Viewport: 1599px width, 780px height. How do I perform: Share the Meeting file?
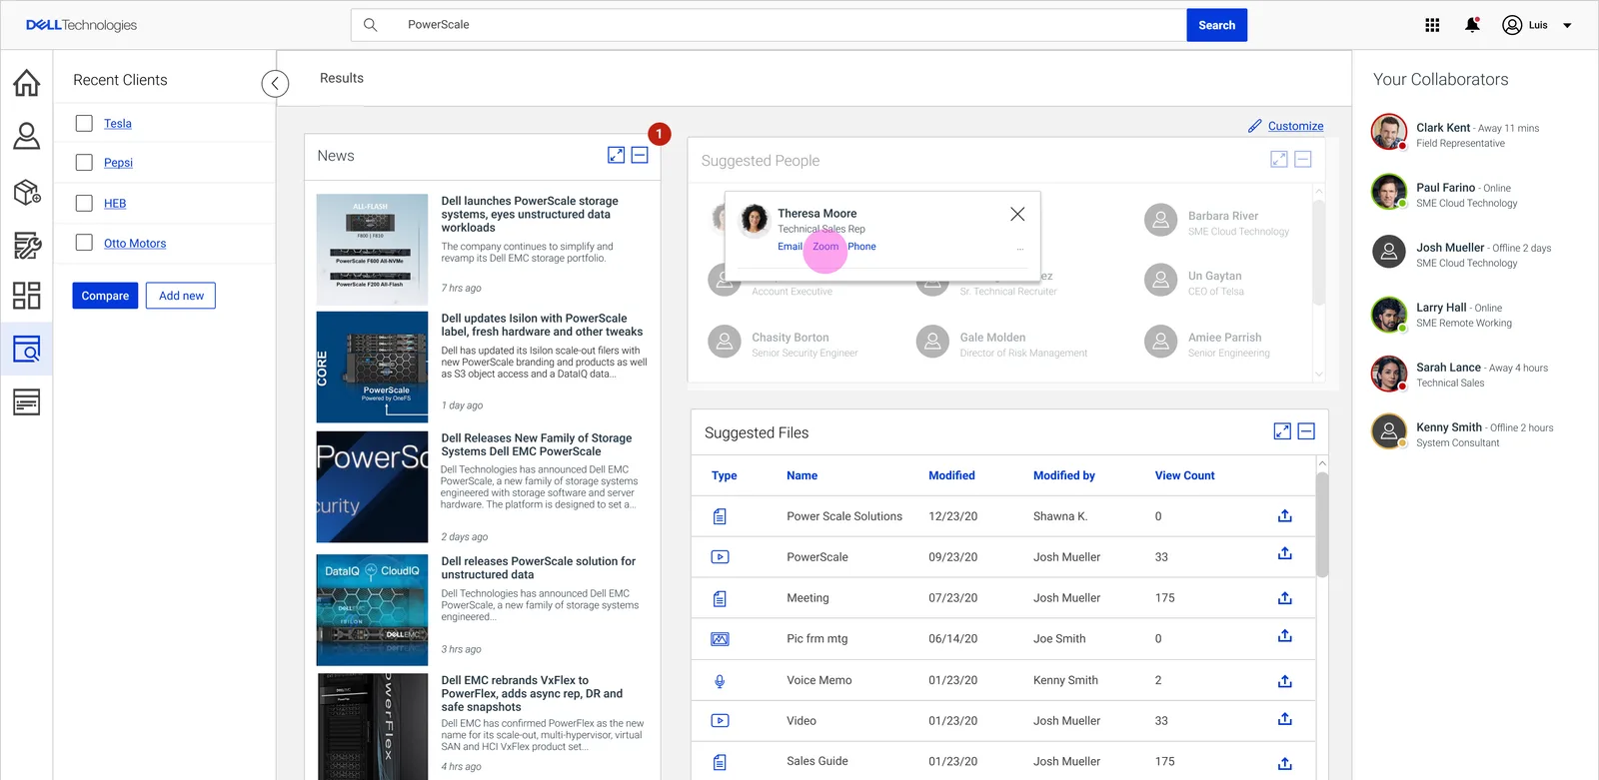click(1285, 597)
